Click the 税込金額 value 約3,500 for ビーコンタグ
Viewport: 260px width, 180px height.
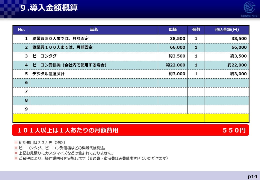pos(238,56)
